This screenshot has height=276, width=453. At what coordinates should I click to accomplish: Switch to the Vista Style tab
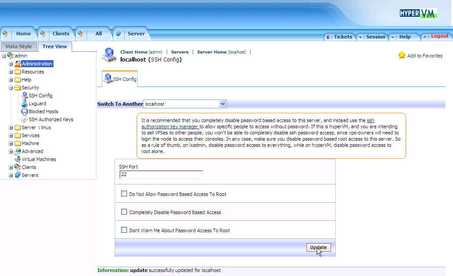point(19,46)
